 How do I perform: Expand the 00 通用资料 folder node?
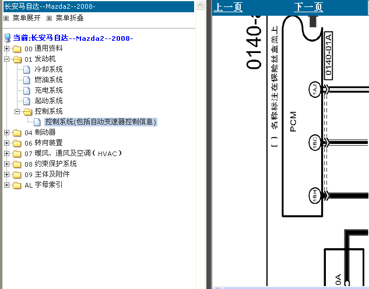6,49
